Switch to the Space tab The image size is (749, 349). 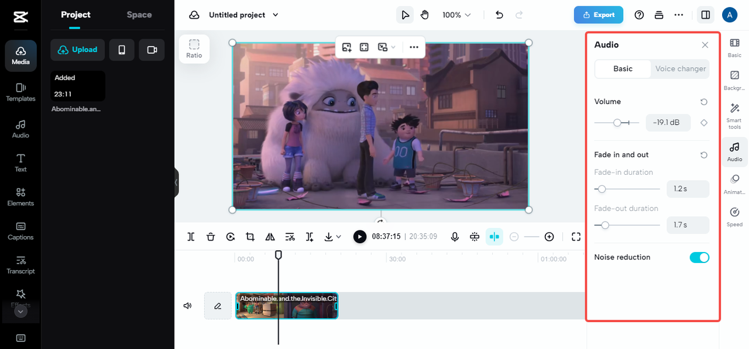139,15
